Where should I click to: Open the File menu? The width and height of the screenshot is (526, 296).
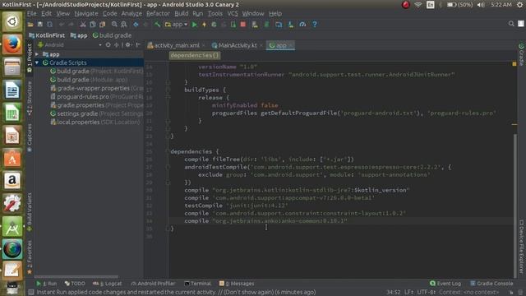tap(31, 13)
